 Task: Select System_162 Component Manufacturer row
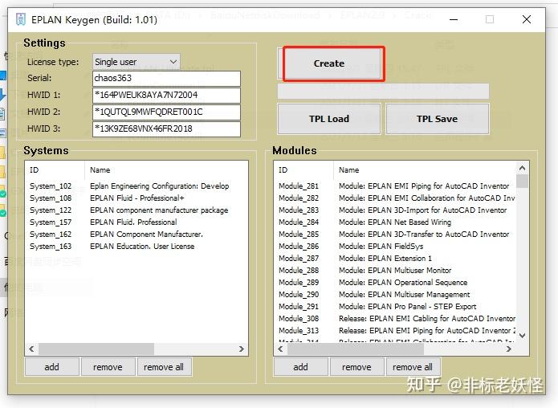[x=136, y=235]
